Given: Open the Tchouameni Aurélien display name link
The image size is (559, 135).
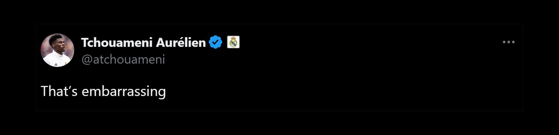Looking at the screenshot, I should coord(143,43).
